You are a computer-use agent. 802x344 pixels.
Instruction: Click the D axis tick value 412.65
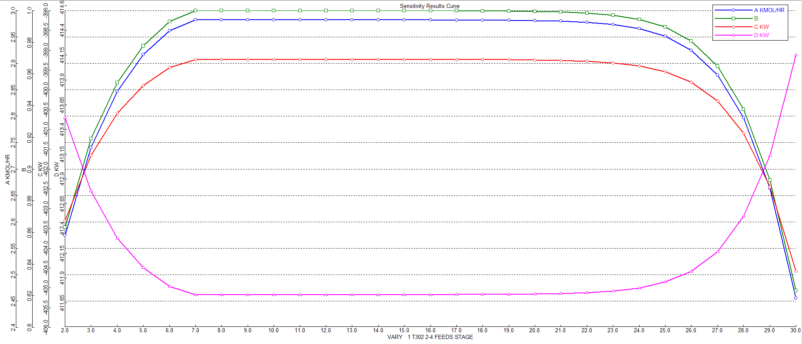[x=62, y=203]
